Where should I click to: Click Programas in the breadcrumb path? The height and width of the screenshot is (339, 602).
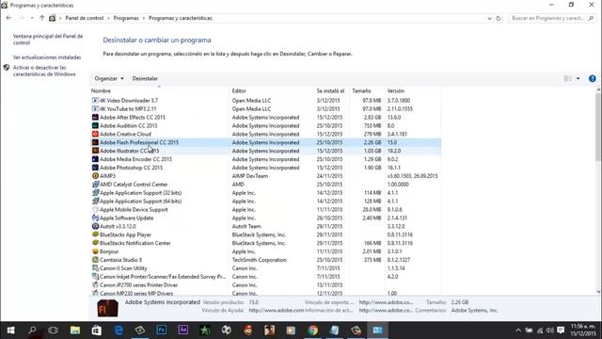pyautogui.click(x=126, y=18)
